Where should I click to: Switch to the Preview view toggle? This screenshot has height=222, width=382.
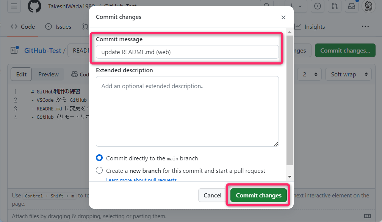(x=49, y=75)
